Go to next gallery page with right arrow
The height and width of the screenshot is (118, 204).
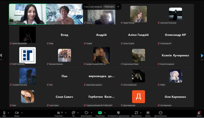click(202, 56)
